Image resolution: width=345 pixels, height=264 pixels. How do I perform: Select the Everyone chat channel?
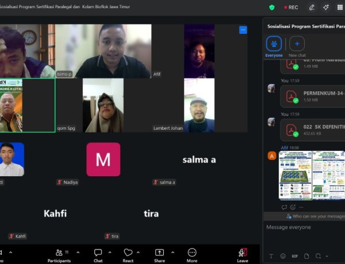[274, 46]
